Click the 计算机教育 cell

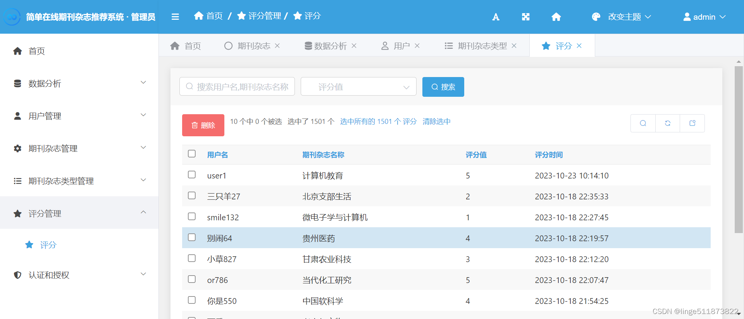click(x=323, y=176)
